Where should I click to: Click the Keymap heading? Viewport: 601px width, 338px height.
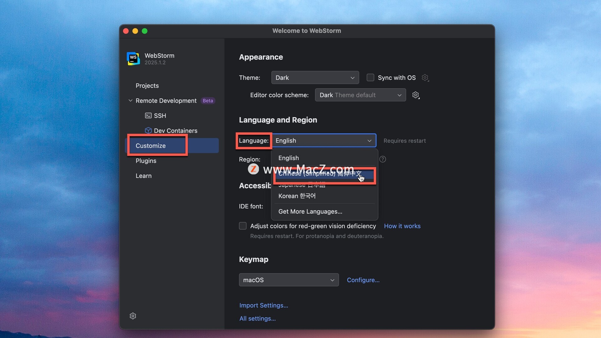(254, 259)
